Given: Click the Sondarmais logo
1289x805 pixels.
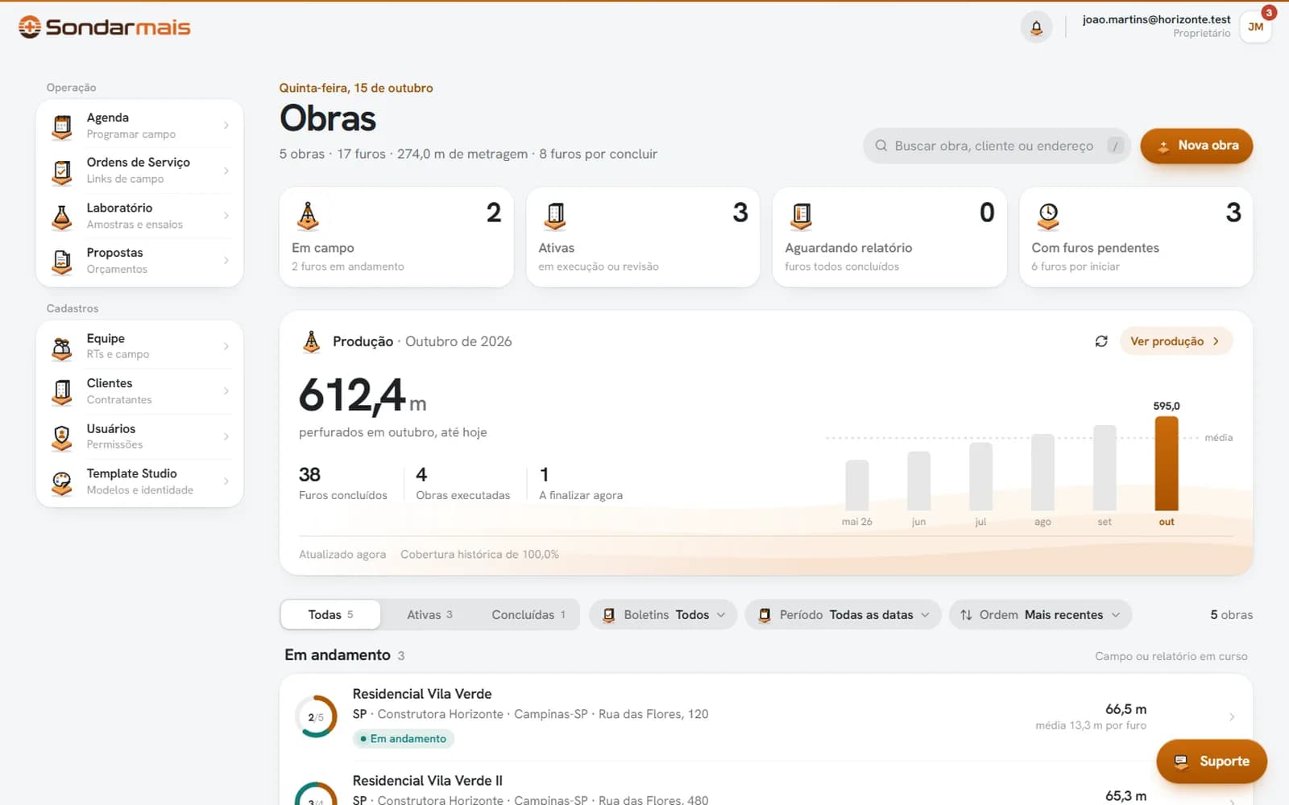Looking at the screenshot, I should click(x=105, y=27).
